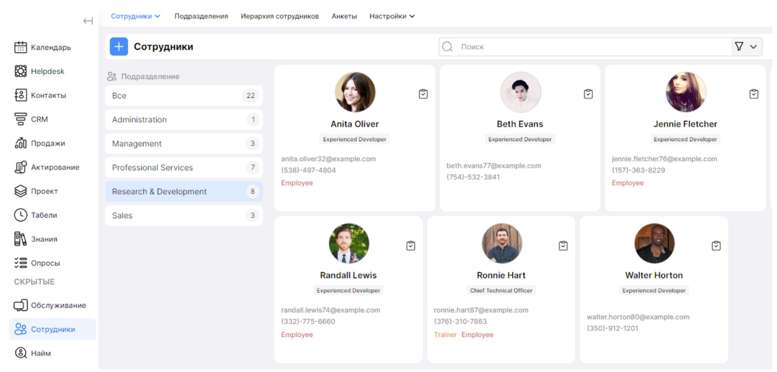Click the filter funnel icon in search bar
Image resolution: width=777 pixels, height=372 pixels.
click(x=739, y=47)
